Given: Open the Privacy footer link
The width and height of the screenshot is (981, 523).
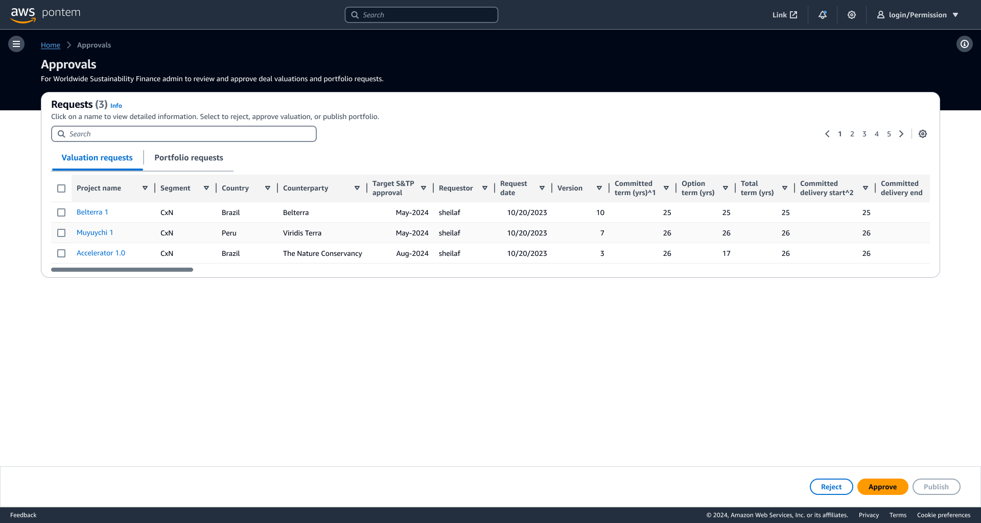Looking at the screenshot, I should [869, 515].
